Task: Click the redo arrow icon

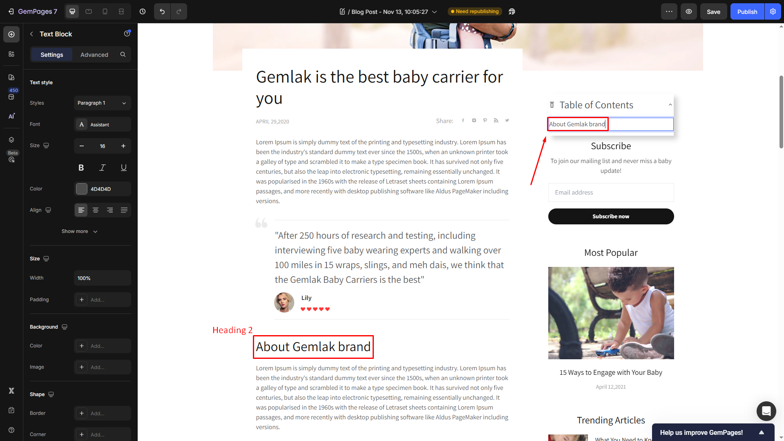Action: tap(179, 11)
